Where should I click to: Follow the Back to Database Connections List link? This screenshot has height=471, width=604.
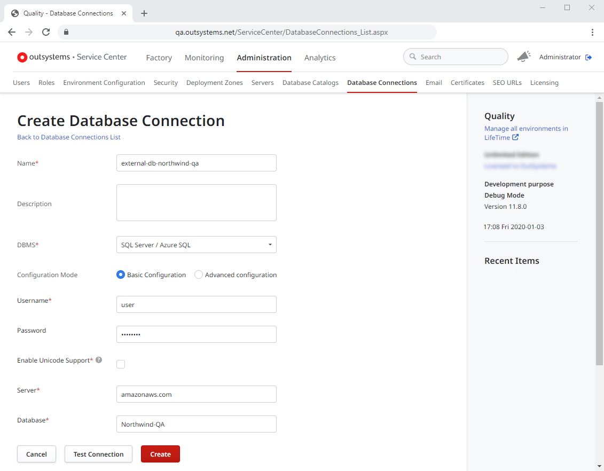coord(68,137)
